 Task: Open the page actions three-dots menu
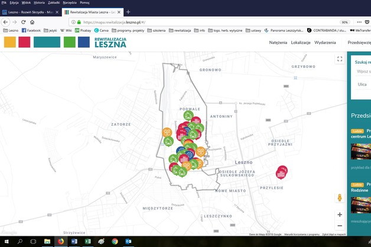(359, 22)
